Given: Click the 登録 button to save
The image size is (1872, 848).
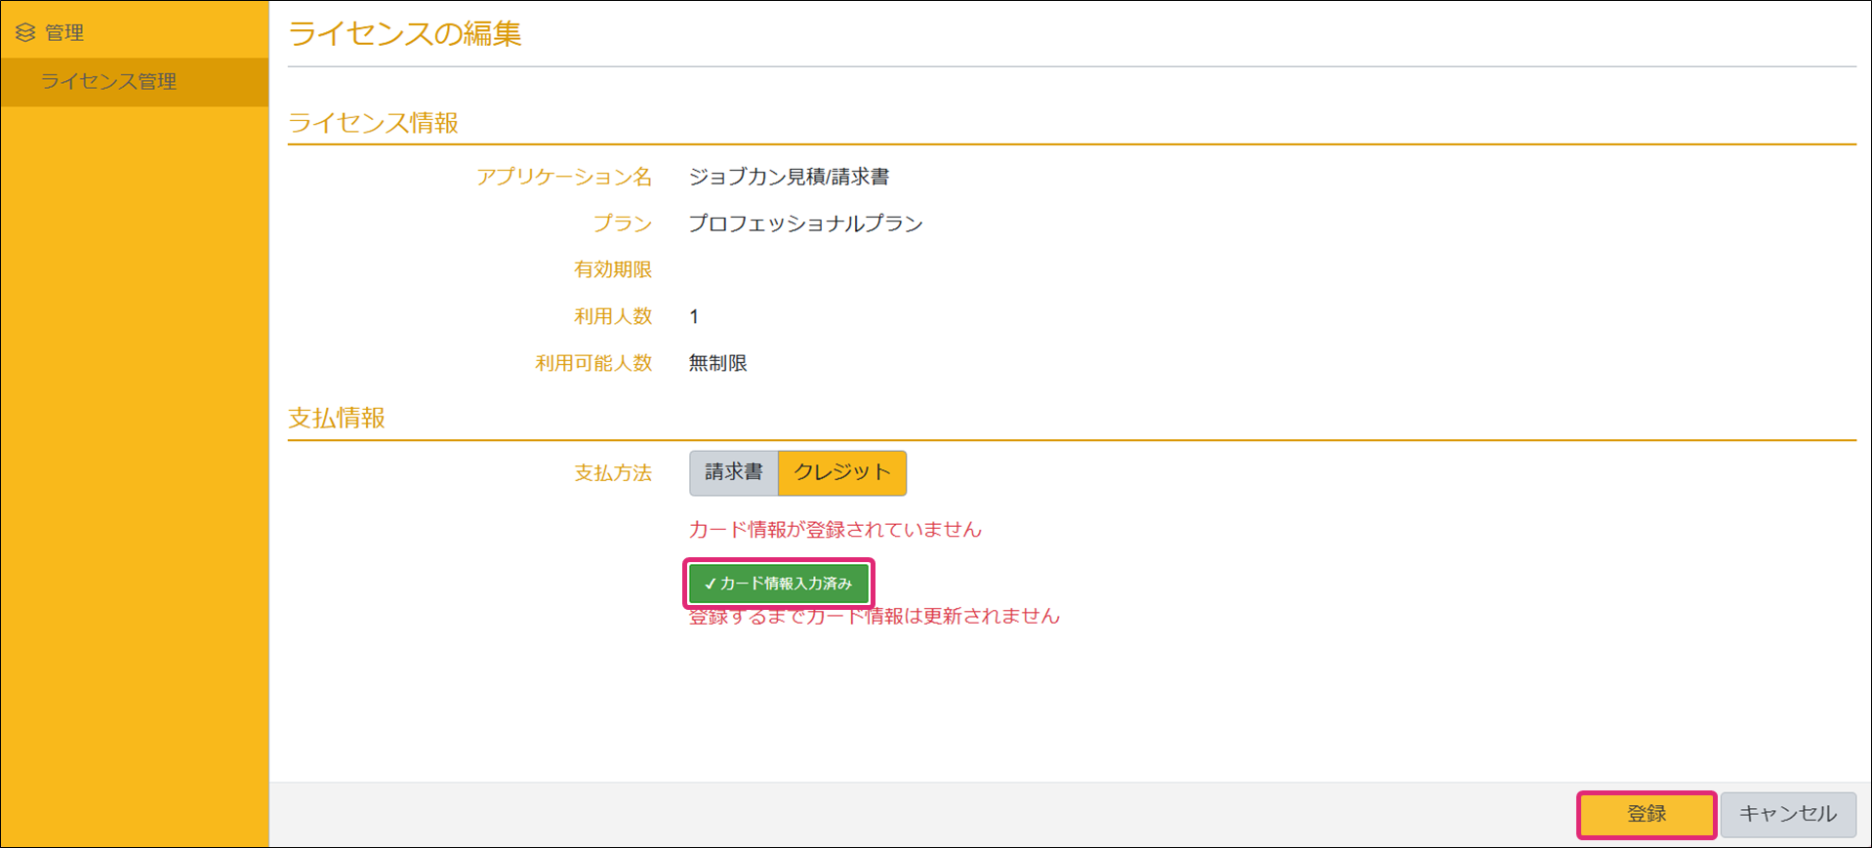Looking at the screenshot, I should [x=1646, y=814].
